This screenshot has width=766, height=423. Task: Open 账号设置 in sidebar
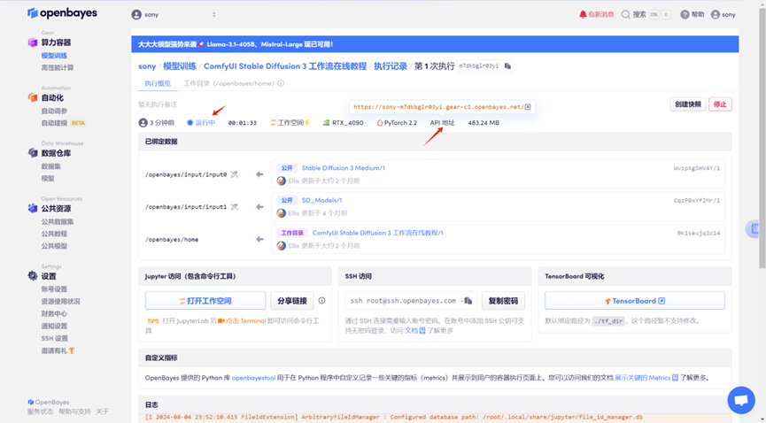pyautogui.click(x=54, y=289)
